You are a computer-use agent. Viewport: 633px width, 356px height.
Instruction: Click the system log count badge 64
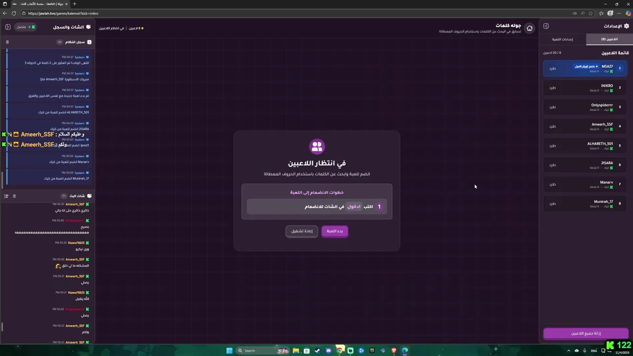pos(60,42)
